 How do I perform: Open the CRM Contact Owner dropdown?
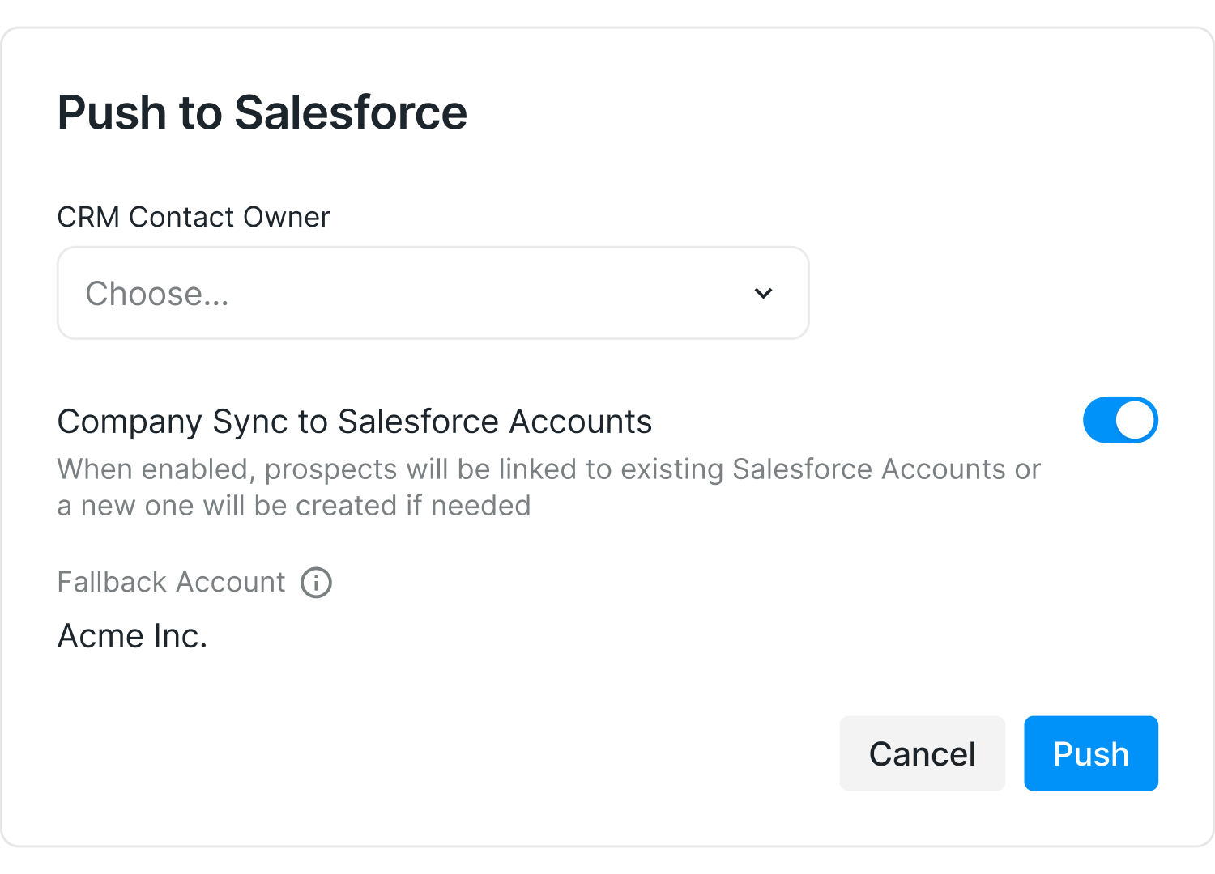tap(433, 293)
